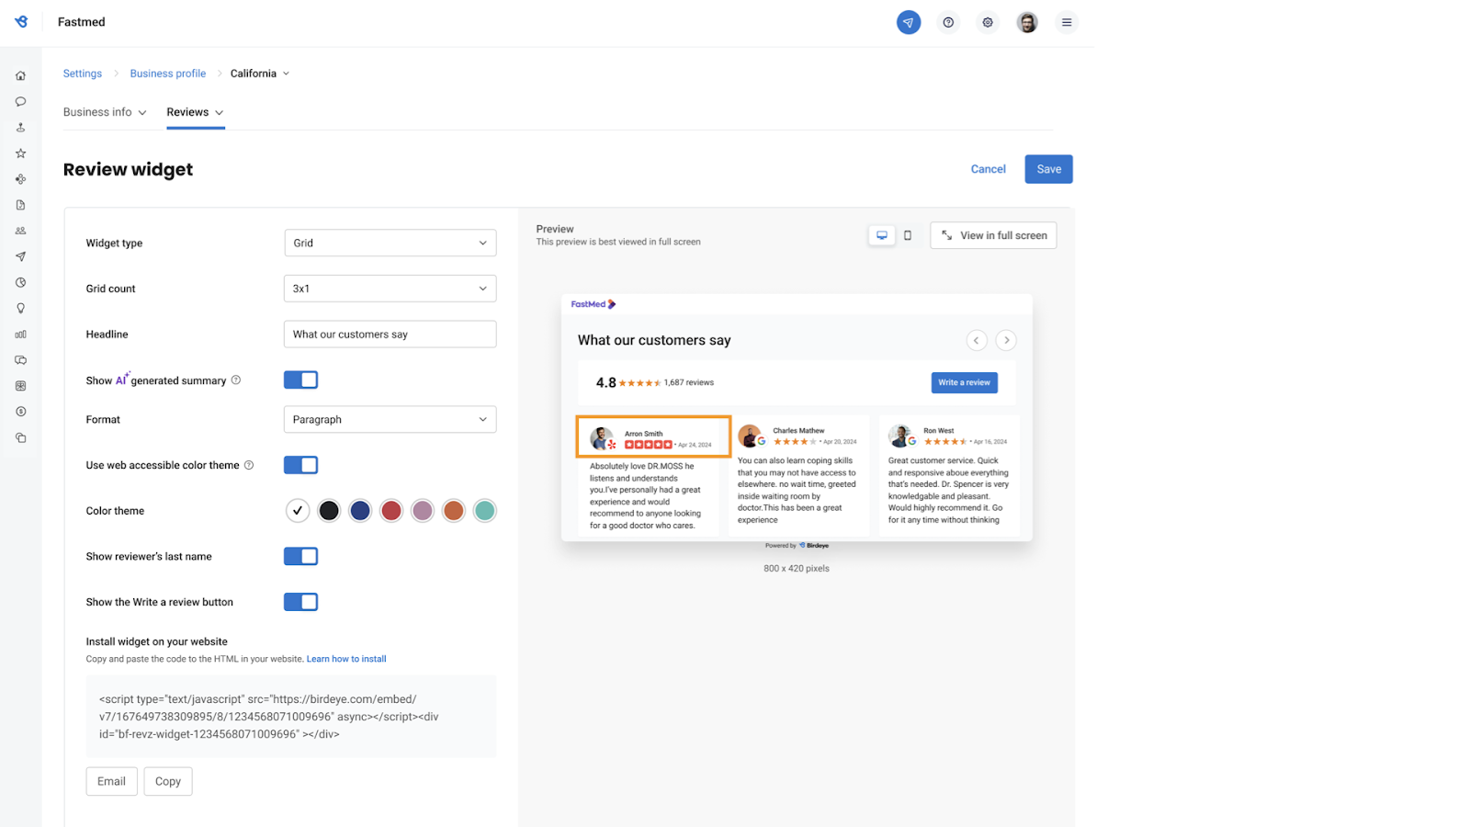Click the previous arrow in widget preview

tap(977, 340)
